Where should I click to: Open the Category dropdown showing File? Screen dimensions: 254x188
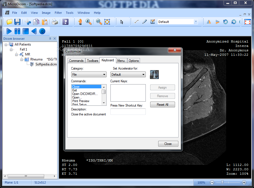(89, 75)
